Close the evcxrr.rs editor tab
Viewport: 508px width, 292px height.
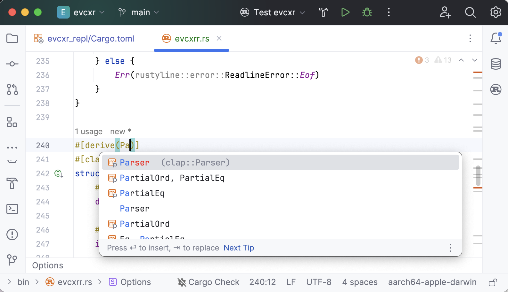[219, 38]
